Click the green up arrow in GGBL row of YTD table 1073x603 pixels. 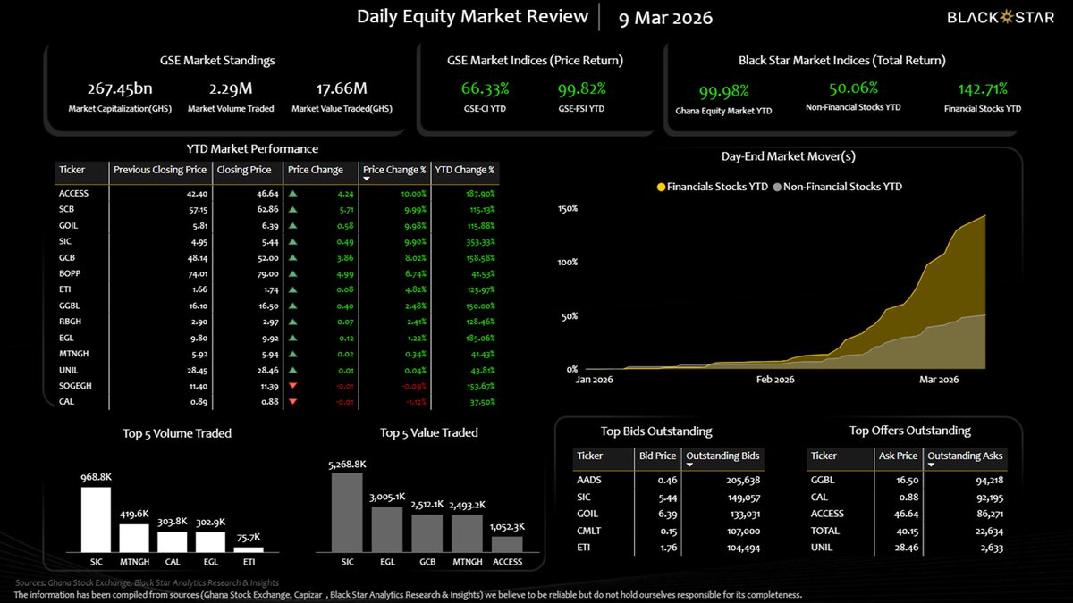(292, 306)
